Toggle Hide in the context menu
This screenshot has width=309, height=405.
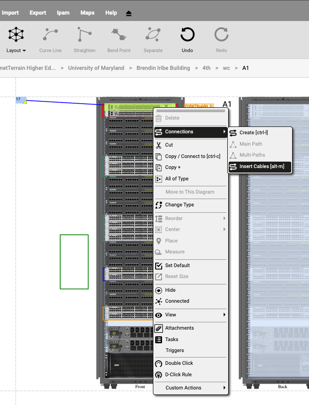170,290
